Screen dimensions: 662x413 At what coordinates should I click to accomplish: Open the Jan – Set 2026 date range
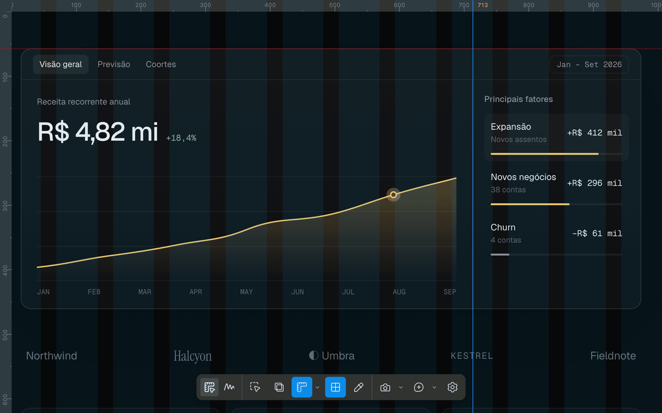pyautogui.click(x=589, y=65)
